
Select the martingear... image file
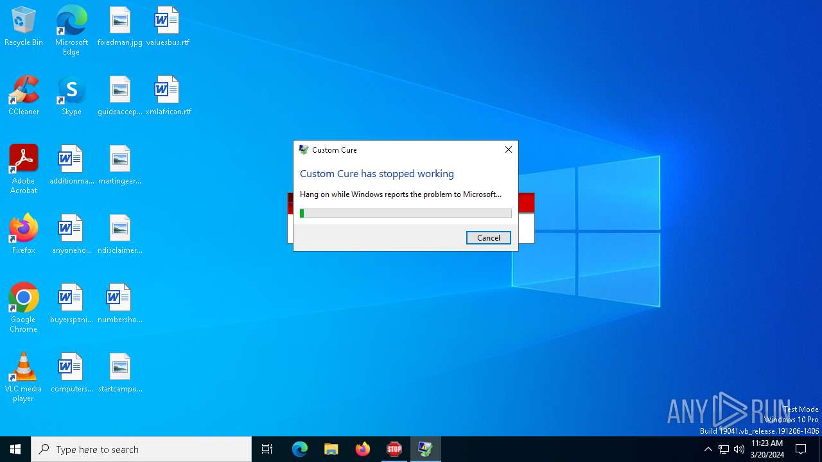point(120,166)
